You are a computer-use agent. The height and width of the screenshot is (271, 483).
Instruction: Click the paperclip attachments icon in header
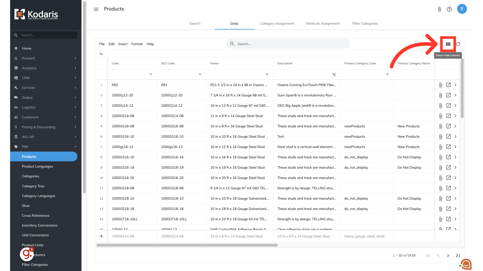[439, 9]
